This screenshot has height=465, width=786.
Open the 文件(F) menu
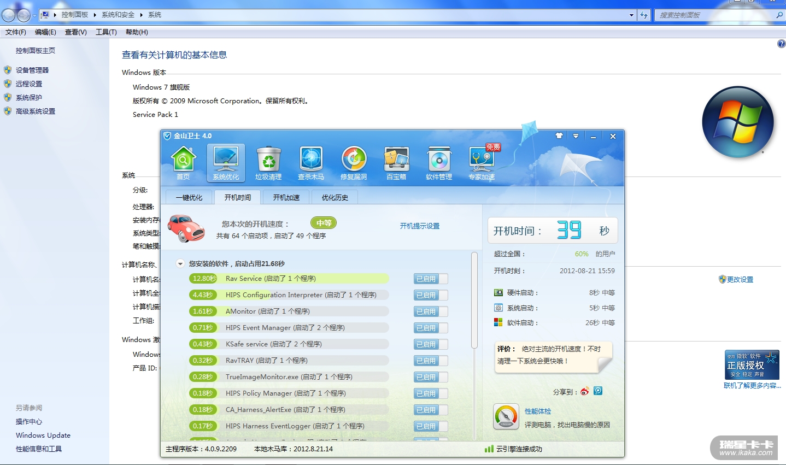click(16, 32)
